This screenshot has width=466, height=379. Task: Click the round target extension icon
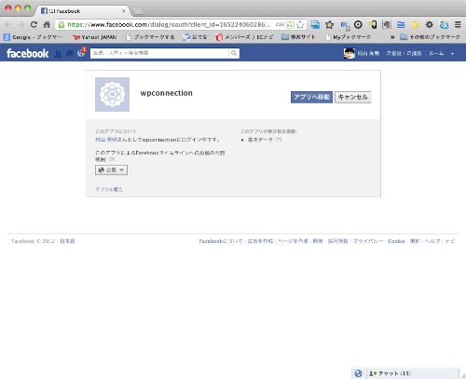click(358, 24)
